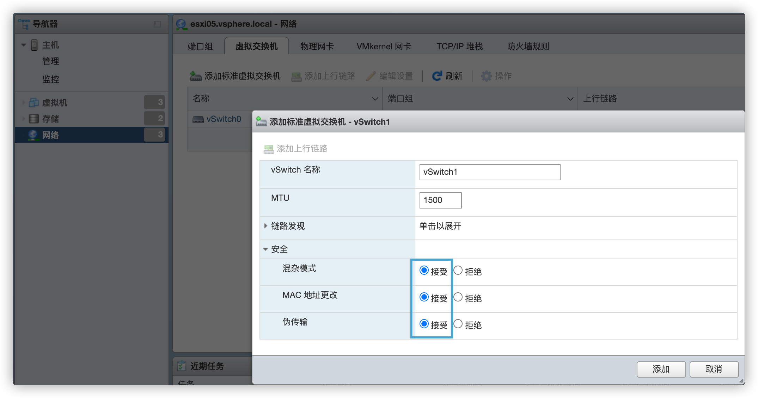758x398 pixels.
Task: Switch to the Port Groups (端口组) tab
Action: click(x=200, y=46)
